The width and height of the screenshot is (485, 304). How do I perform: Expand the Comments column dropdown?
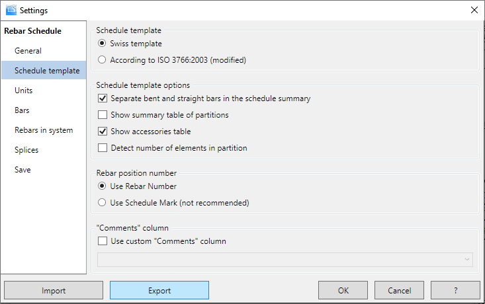point(468,260)
